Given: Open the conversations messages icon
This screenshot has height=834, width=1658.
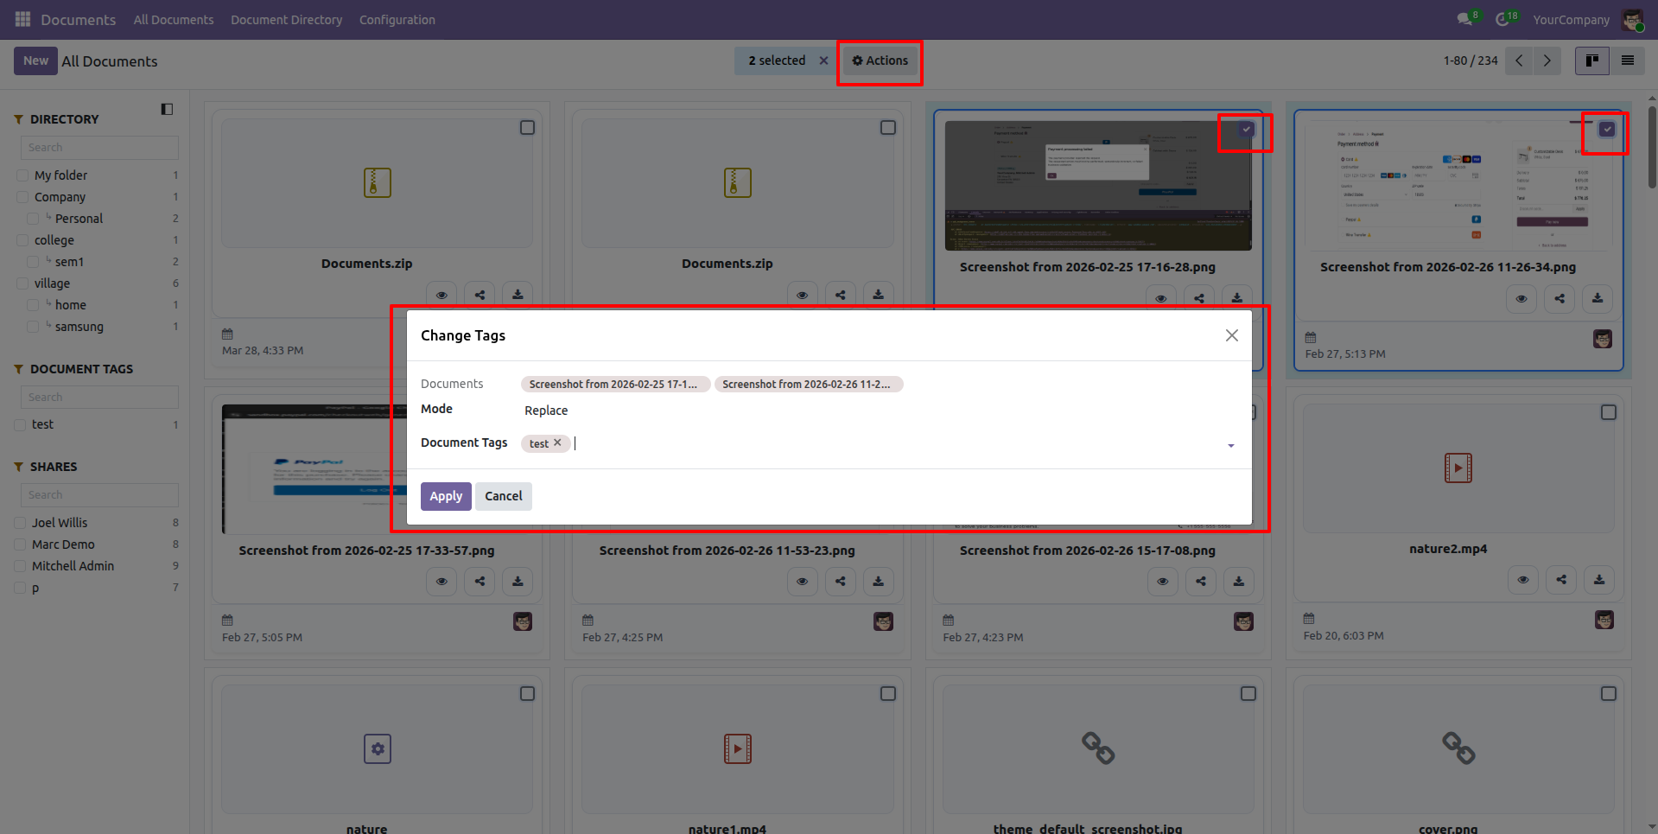Looking at the screenshot, I should 1464,19.
